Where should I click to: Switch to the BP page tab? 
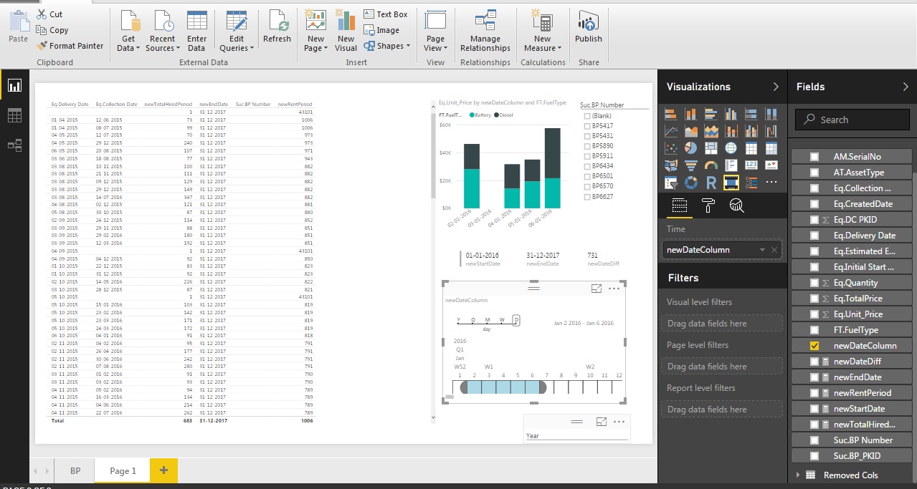(75, 470)
